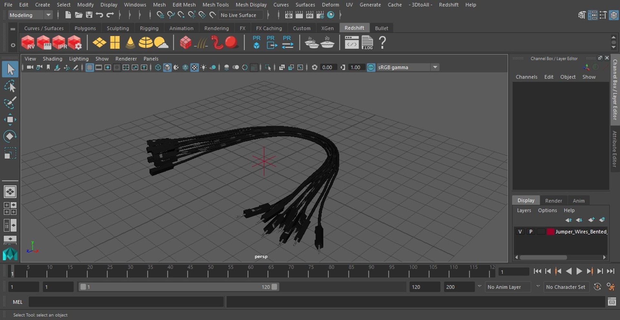Open the Mesh Tools menu
The width and height of the screenshot is (620, 320).
pos(215,5)
